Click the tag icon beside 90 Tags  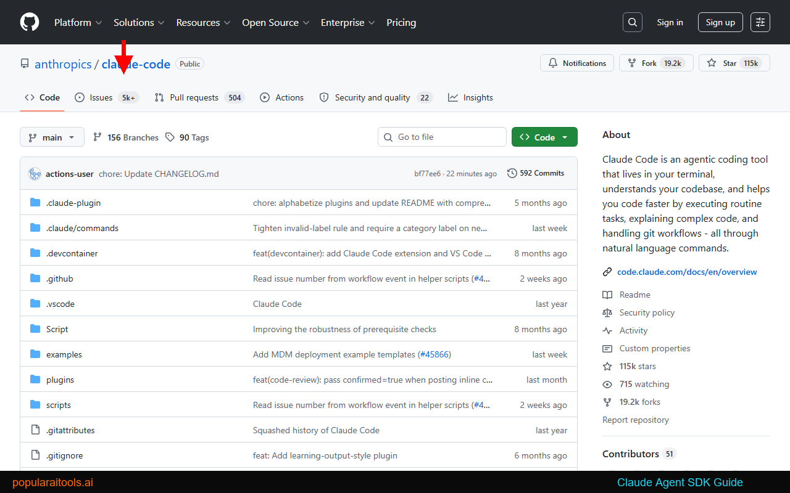(170, 137)
